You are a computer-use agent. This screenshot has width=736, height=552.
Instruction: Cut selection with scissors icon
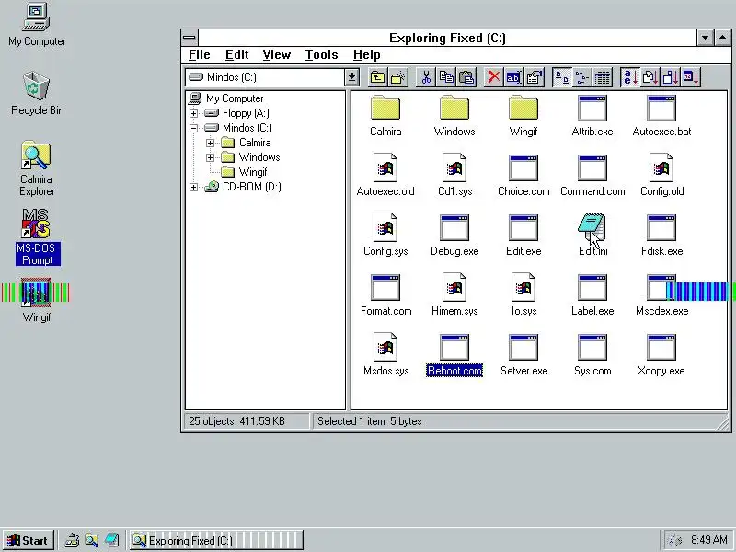coord(426,77)
